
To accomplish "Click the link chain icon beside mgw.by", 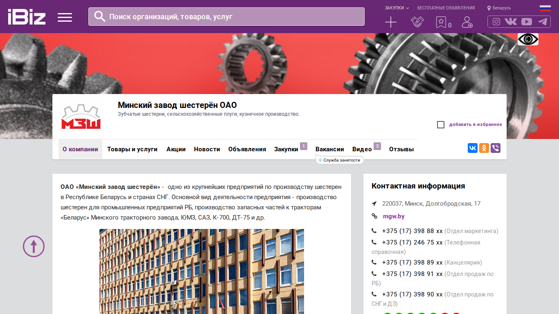I will coord(374,216).
